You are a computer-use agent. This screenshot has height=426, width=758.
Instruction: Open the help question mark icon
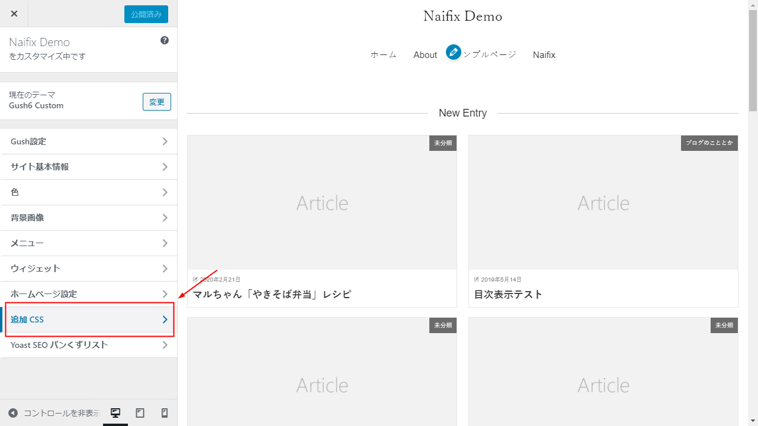pyautogui.click(x=165, y=40)
